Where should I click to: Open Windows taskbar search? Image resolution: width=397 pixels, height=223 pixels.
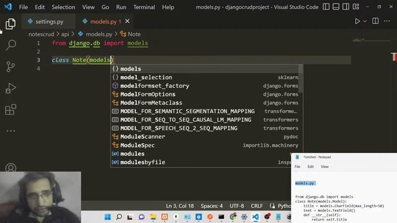click(x=118, y=217)
